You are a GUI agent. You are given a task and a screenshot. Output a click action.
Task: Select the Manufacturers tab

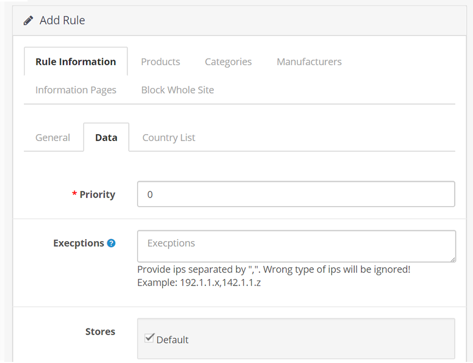click(309, 61)
